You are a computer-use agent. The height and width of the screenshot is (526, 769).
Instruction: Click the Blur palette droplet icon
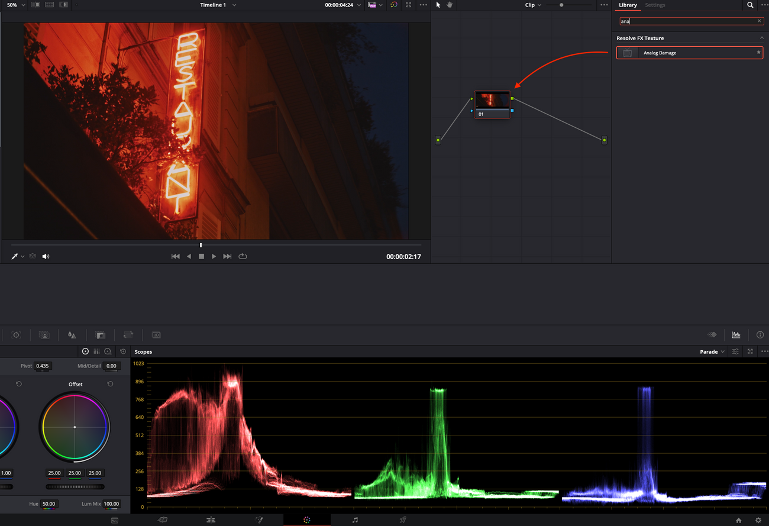tap(72, 335)
